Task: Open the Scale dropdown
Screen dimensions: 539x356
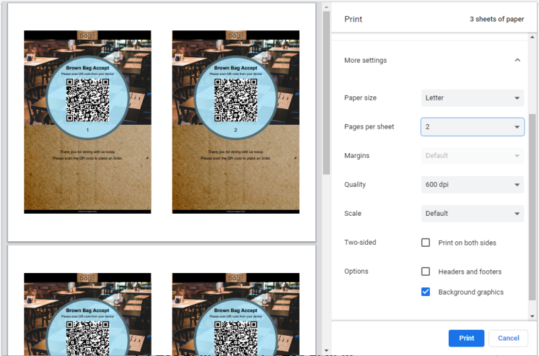Action: 472,214
